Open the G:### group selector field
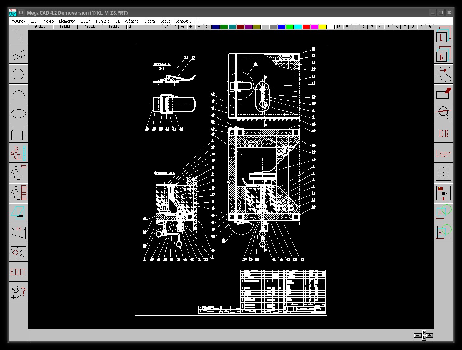Image resolution: width=462 pixels, height=350 pixels. 40,27
